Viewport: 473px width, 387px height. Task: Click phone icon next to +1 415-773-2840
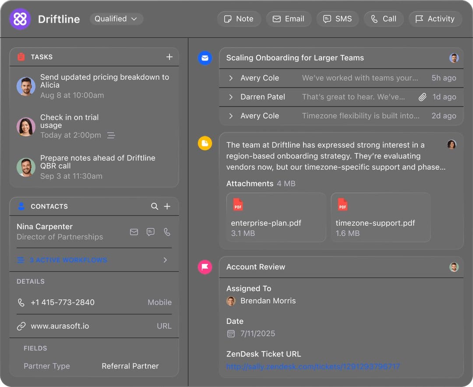pyautogui.click(x=21, y=302)
